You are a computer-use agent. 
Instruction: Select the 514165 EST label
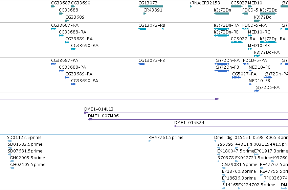[230, 185]
